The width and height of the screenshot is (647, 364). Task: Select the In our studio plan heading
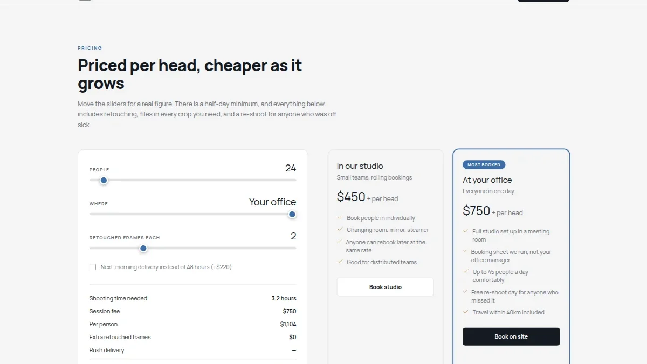click(360, 166)
